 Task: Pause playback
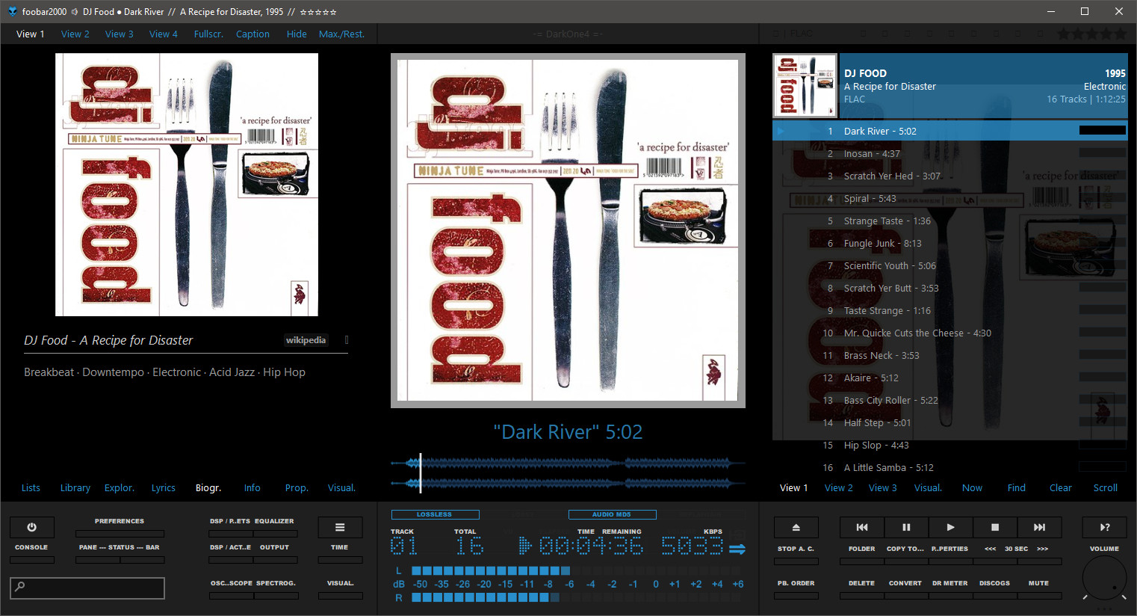[x=906, y=527]
